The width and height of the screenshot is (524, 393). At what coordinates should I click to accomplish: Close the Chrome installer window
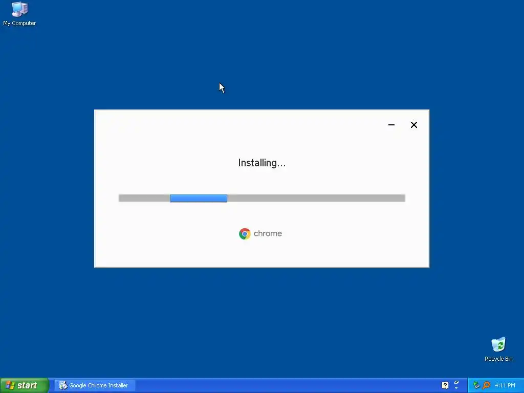pyautogui.click(x=413, y=125)
